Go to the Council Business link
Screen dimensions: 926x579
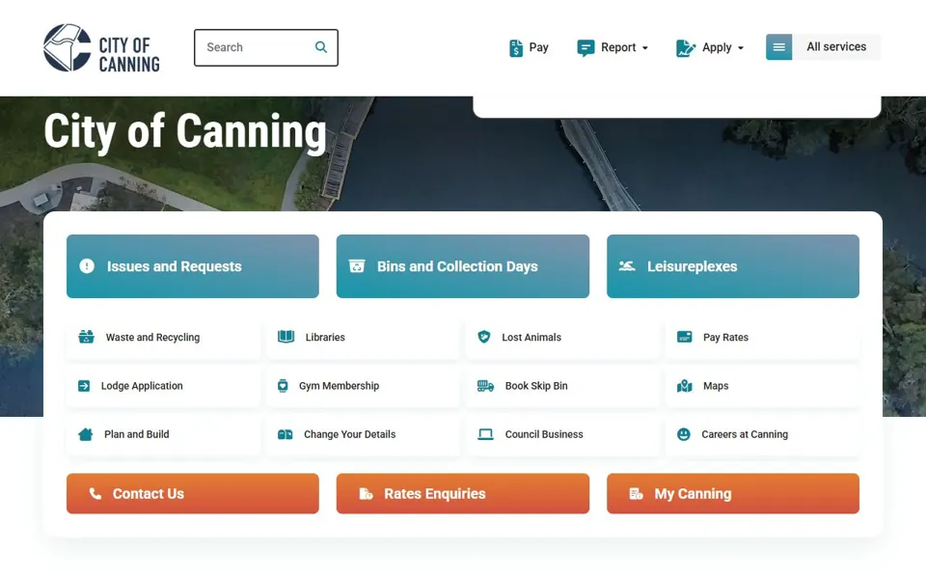pyautogui.click(x=544, y=434)
